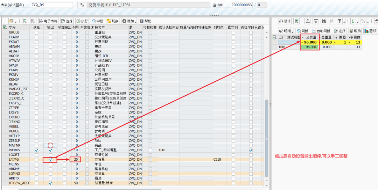
Task: Click the select-all rows icon in left toolbar
Action: (25, 21)
